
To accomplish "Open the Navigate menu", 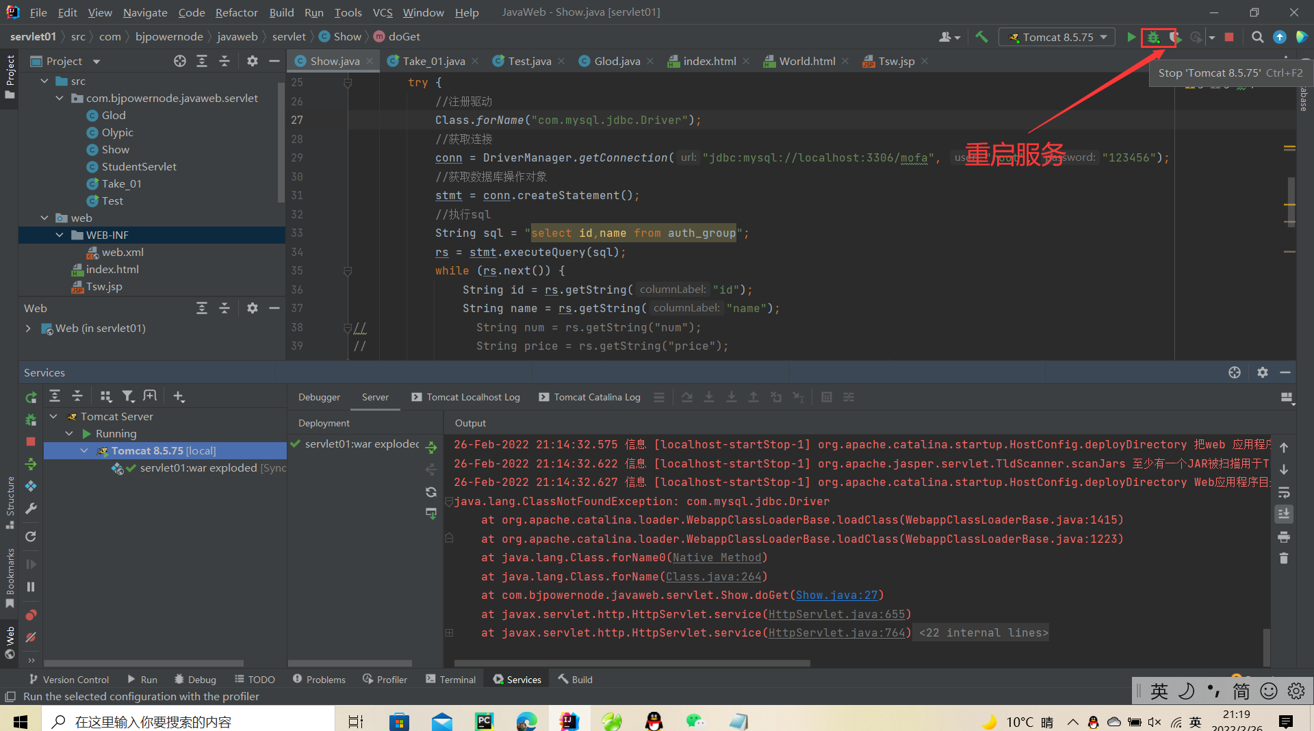I will [145, 12].
